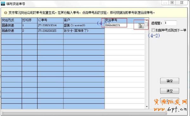Click the 客户 column header

(84, 20)
